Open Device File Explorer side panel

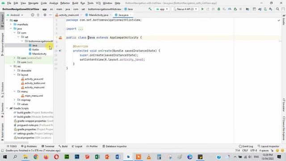click(x=284, y=128)
